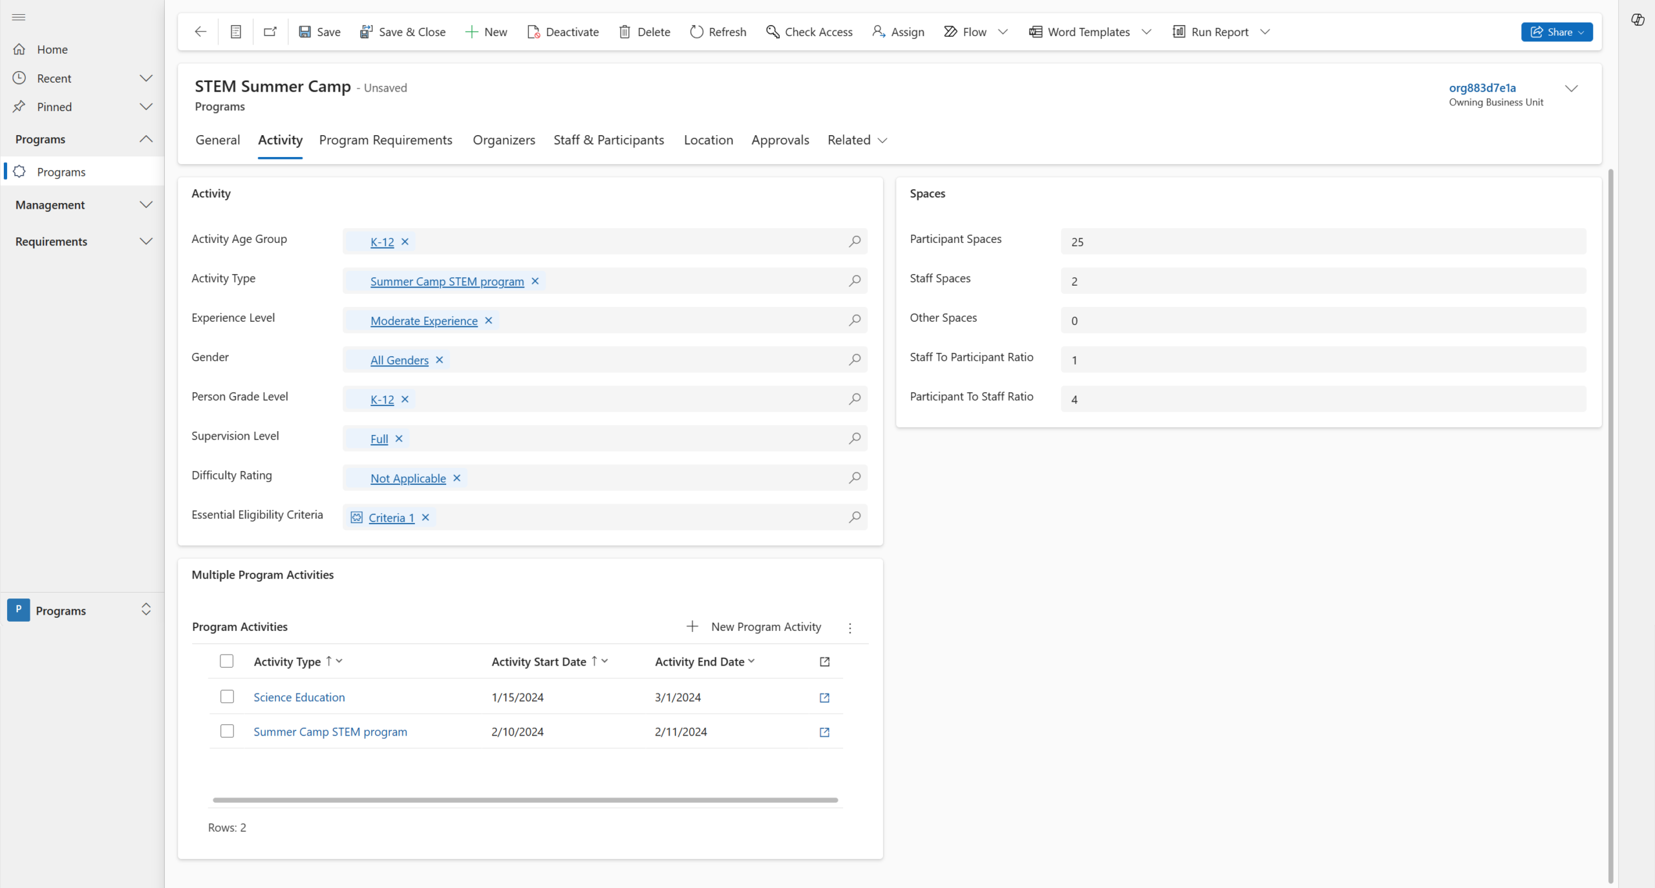Remove K-12 from Person Grade Level
The height and width of the screenshot is (888, 1655).
[405, 399]
